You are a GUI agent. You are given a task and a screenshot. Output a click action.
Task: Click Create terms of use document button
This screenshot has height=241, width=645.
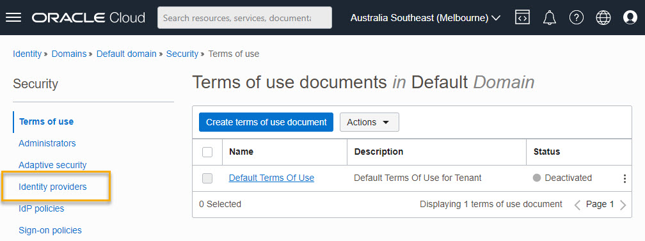click(x=266, y=122)
